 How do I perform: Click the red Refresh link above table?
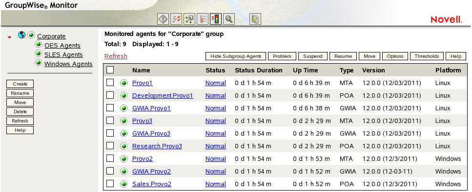pyautogui.click(x=116, y=56)
